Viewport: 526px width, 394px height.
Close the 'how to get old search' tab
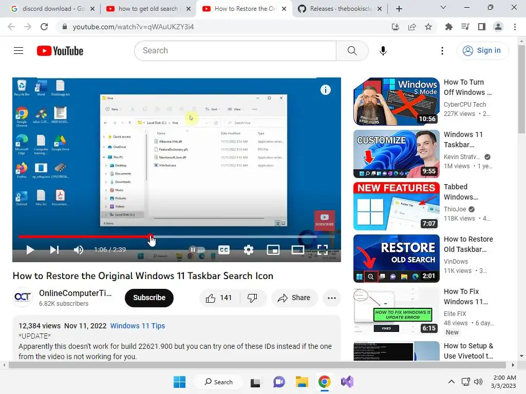point(189,9)
